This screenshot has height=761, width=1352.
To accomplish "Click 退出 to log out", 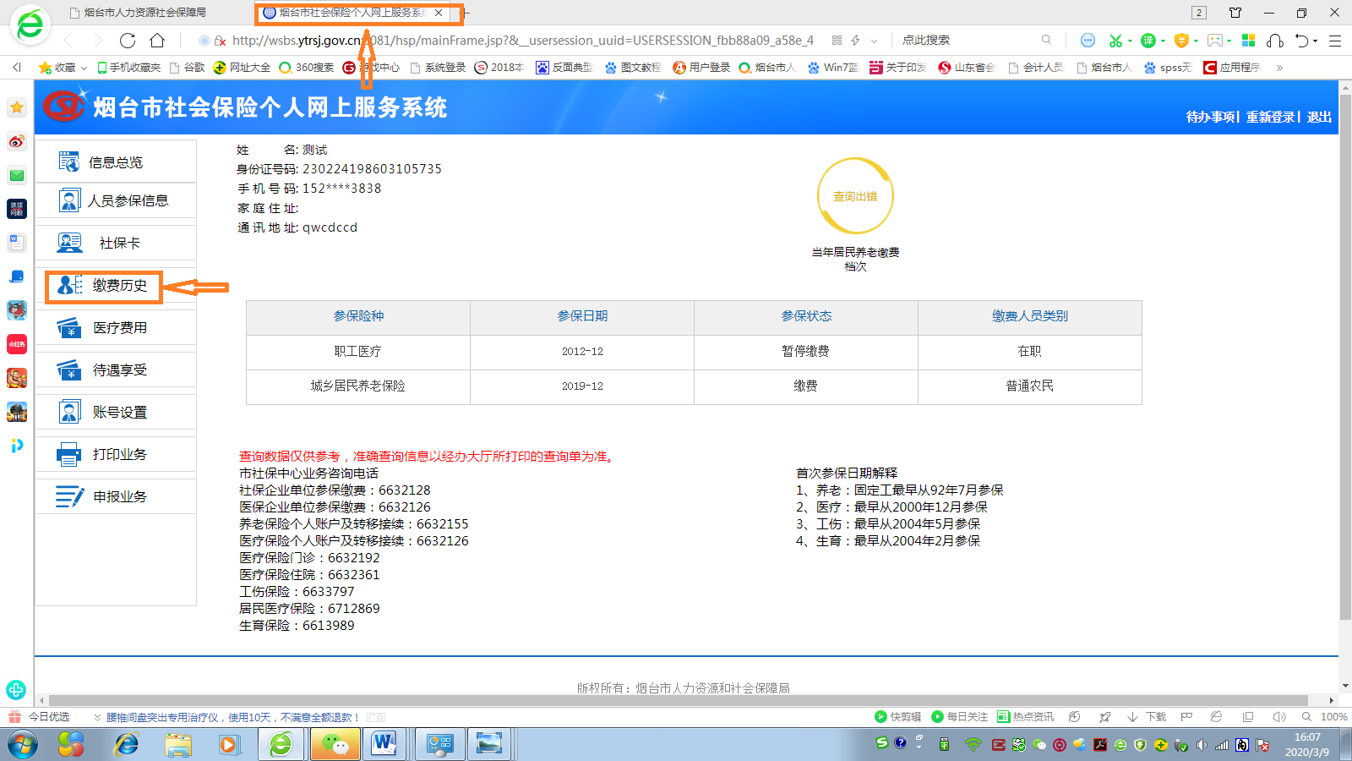I will click(x=1319, y=117).
